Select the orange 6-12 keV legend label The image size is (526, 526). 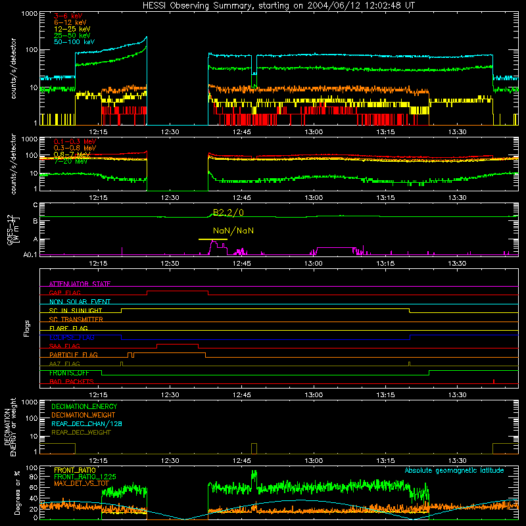[x=70, y=22]
